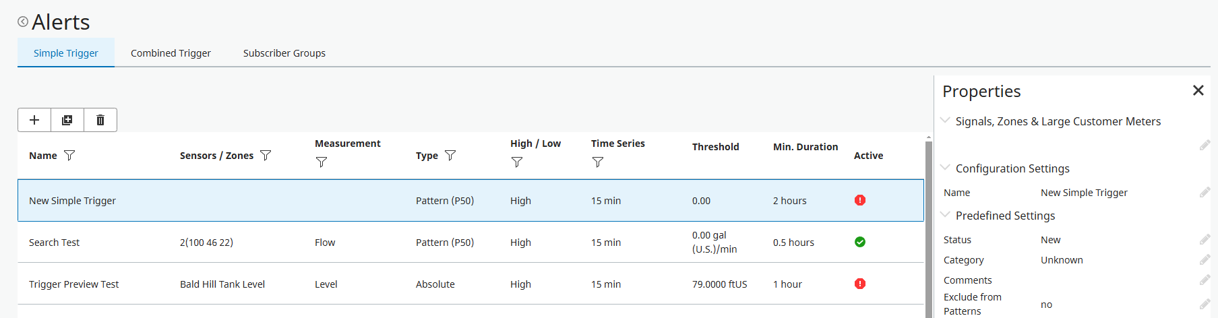
Task: Toggle active status of Trigger Preview Test
Action: (x=860, y=284)
